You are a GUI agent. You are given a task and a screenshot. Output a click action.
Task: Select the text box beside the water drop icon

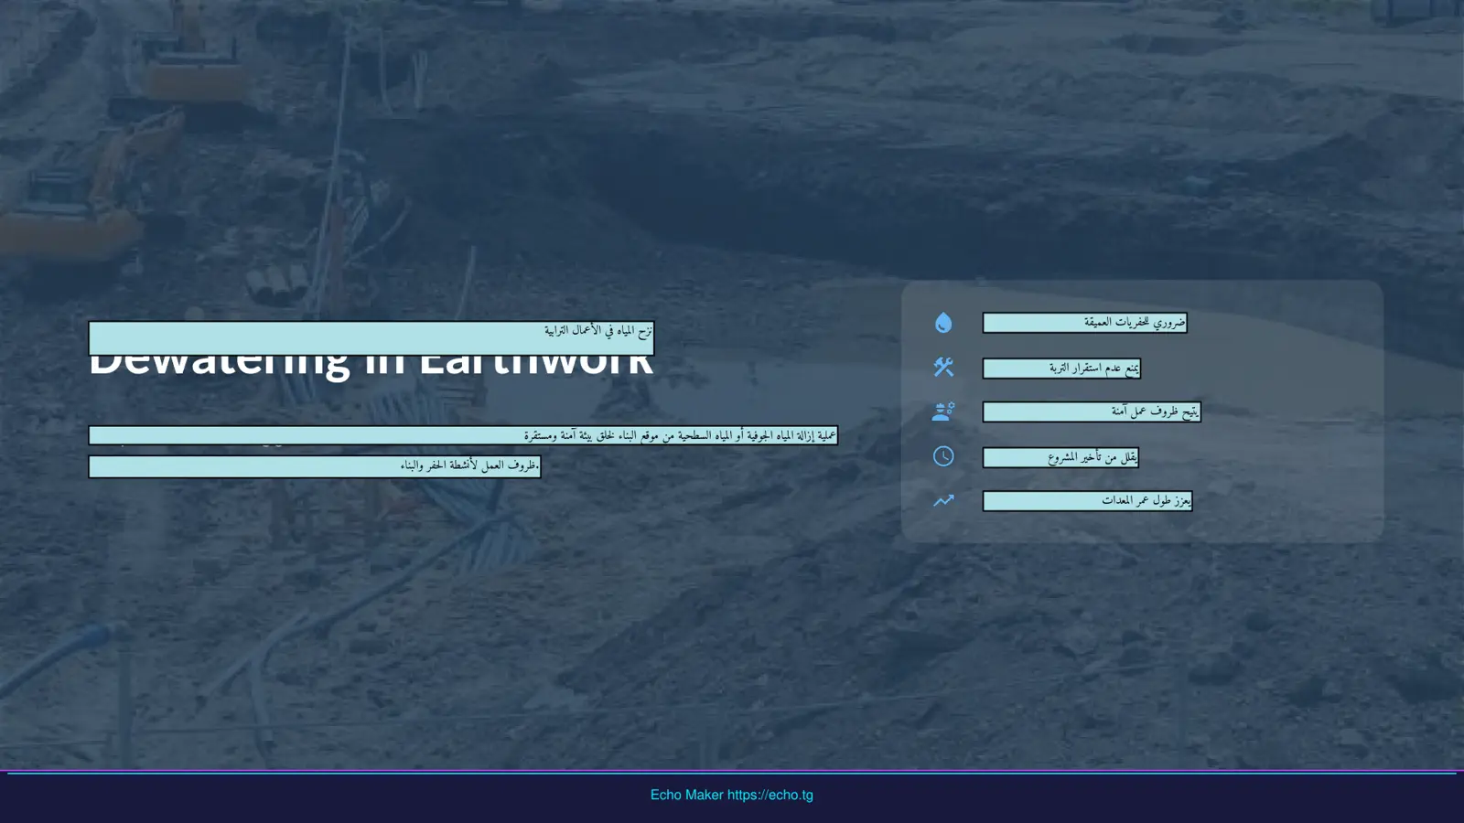click(x=1085, y=323)
